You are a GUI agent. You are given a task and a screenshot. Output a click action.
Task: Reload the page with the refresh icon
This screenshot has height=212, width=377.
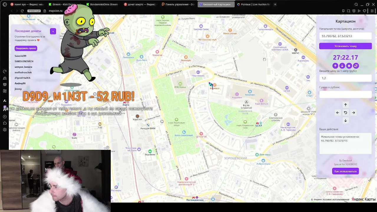point(22,11)
